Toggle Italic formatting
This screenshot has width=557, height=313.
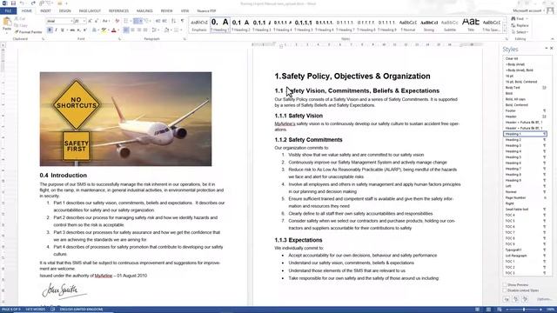tap(56, 30)
